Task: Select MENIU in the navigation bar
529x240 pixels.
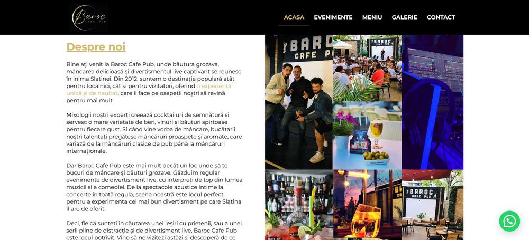Action: click(x=372, y=17)
